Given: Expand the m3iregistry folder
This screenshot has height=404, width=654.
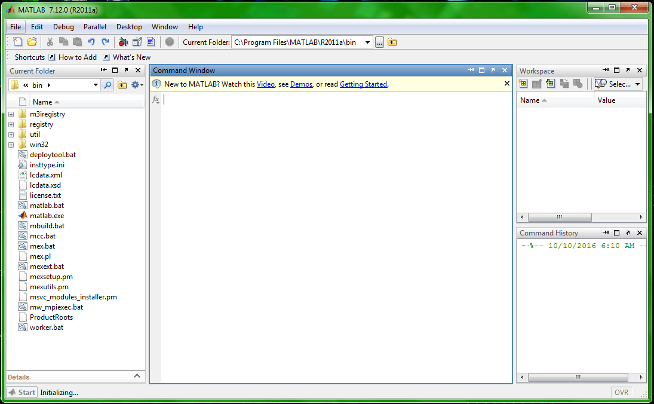Looking at the screenshot, I should 11,114.
